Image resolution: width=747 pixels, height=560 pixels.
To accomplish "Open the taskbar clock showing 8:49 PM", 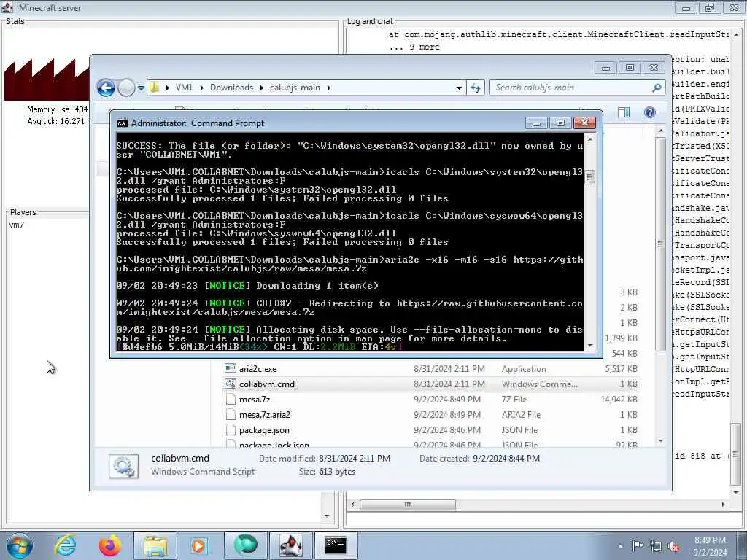I will (x=710, y=546).
